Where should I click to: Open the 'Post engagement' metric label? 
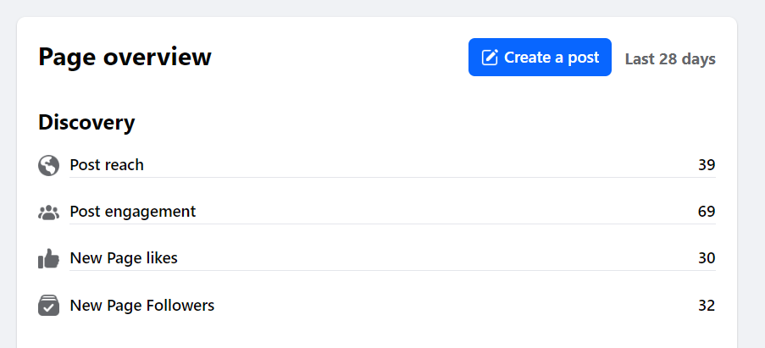click(x=133, y=212)
